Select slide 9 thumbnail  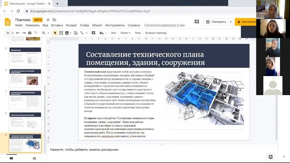tap(25, 143)
